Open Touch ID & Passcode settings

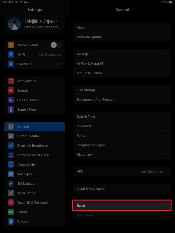(x=34, y=202)
